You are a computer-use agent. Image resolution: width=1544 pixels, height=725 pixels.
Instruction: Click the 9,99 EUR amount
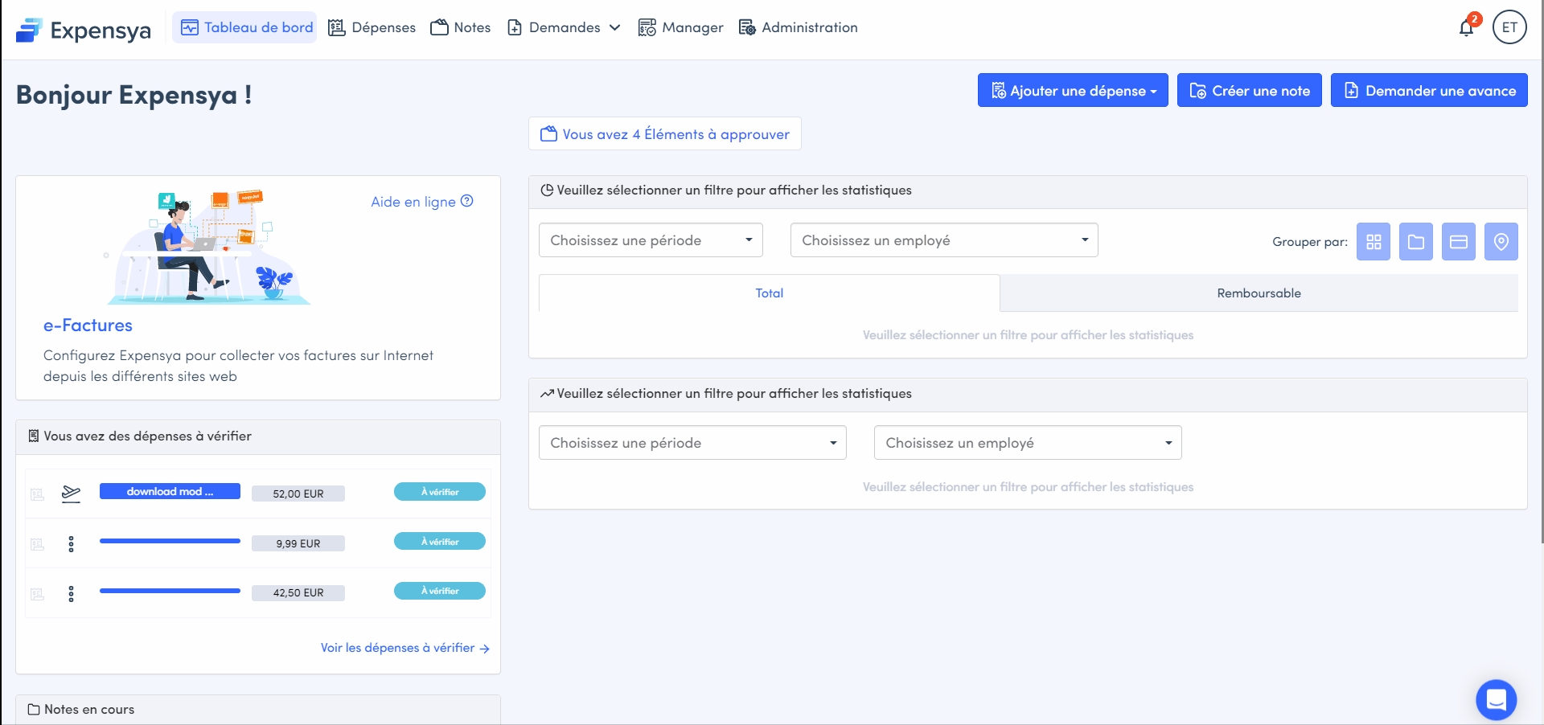[298, 543]
